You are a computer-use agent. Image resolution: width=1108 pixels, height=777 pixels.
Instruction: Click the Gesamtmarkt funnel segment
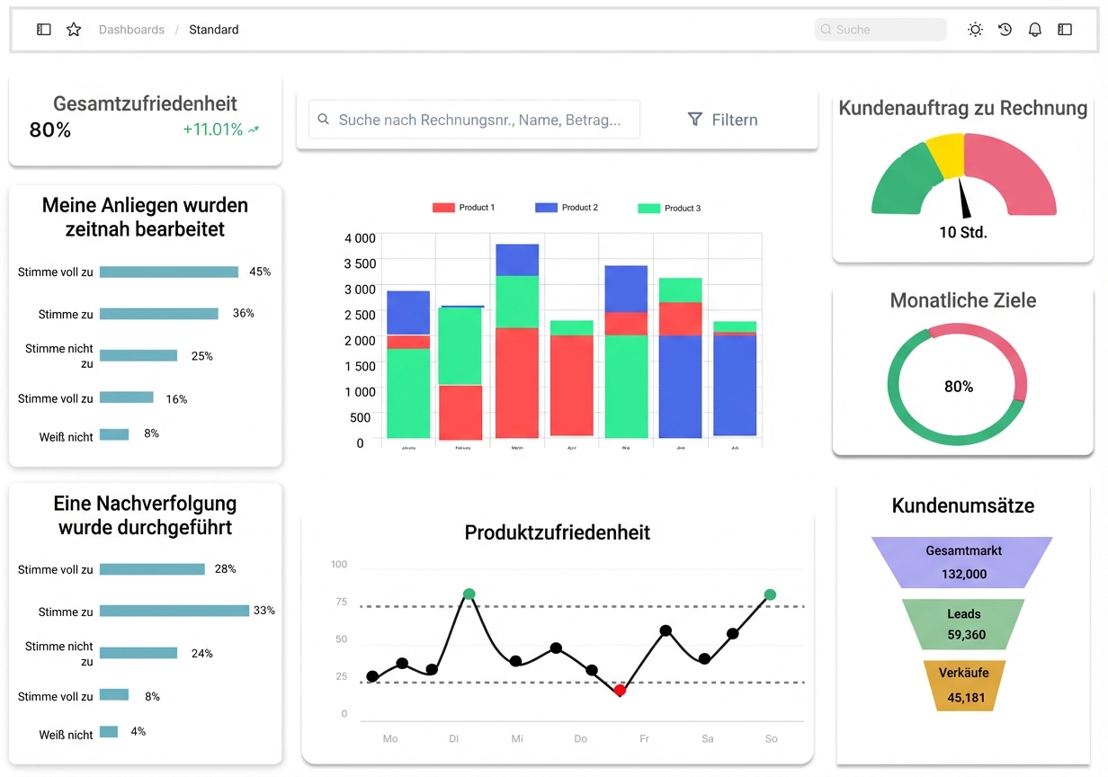coord(961,562)
